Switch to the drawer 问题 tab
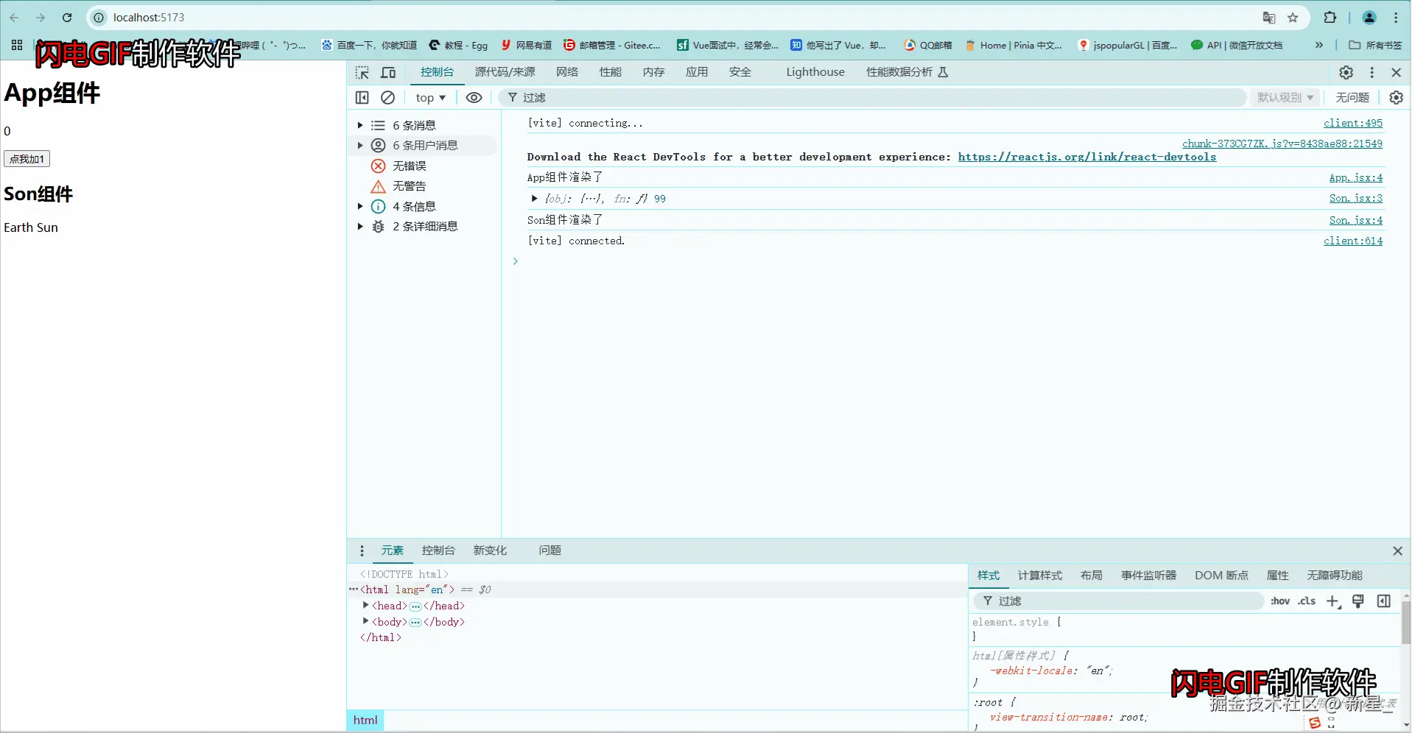The width and height of the screenshot is (1412, 733). coord(549,550)
